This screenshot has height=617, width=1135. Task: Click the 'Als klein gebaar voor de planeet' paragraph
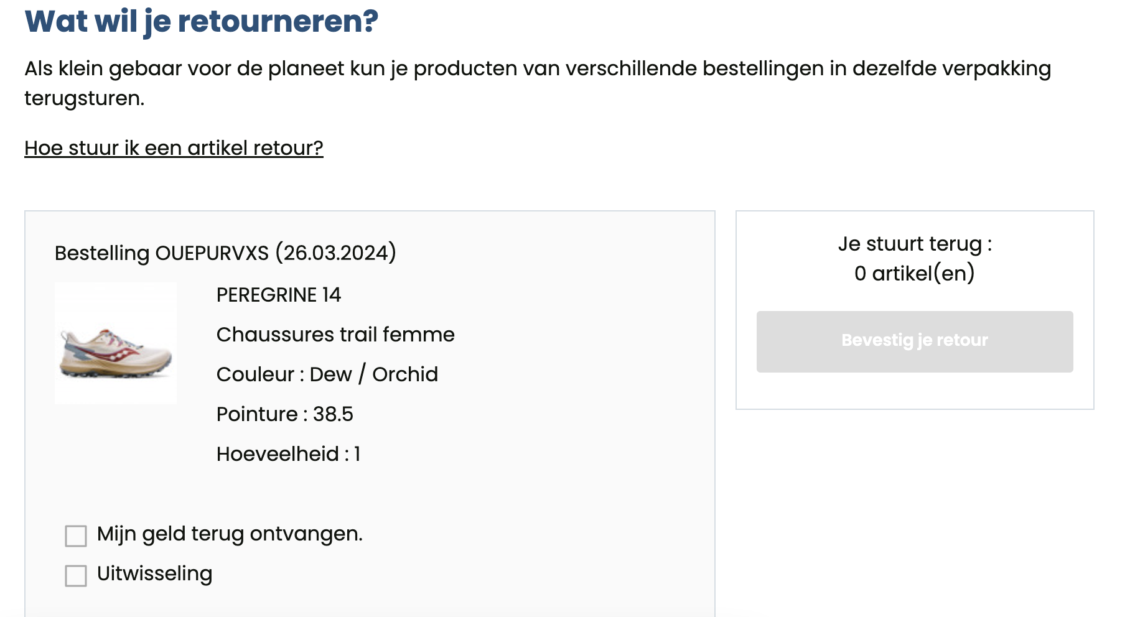click(538, 83)
